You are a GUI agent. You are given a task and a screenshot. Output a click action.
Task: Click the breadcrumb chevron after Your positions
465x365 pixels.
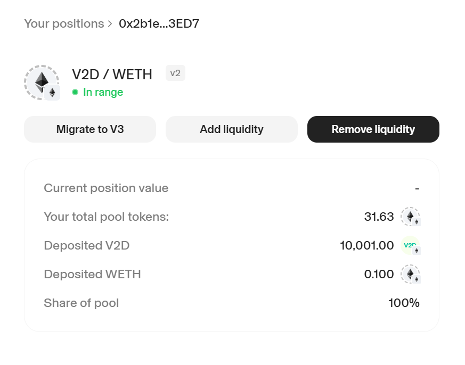pos(110,24)
